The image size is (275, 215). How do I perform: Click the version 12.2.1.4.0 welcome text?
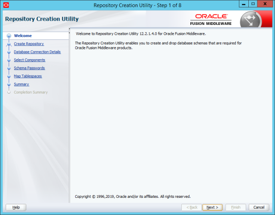coord(141,33)
